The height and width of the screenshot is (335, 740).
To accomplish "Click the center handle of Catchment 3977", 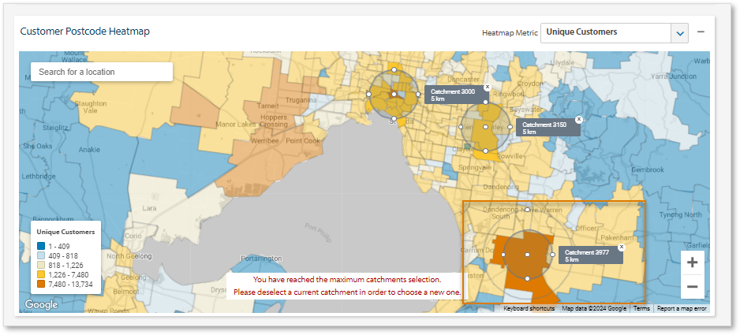I will click(527, 255).
